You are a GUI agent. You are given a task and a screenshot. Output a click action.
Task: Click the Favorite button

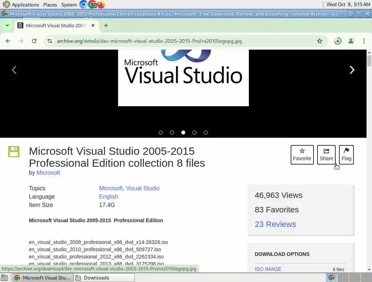click(x=302, y=155)
